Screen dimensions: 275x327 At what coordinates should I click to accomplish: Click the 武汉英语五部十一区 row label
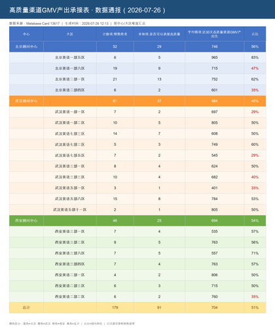tap(70, 210)
